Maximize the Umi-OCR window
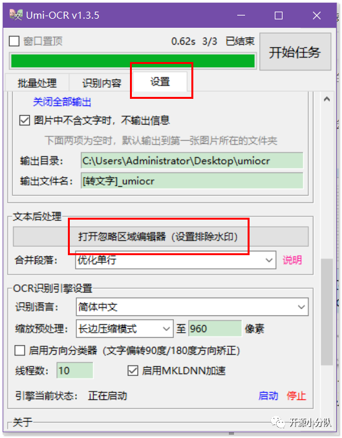This screenshot has width=342, height=438. click(279, 16)
